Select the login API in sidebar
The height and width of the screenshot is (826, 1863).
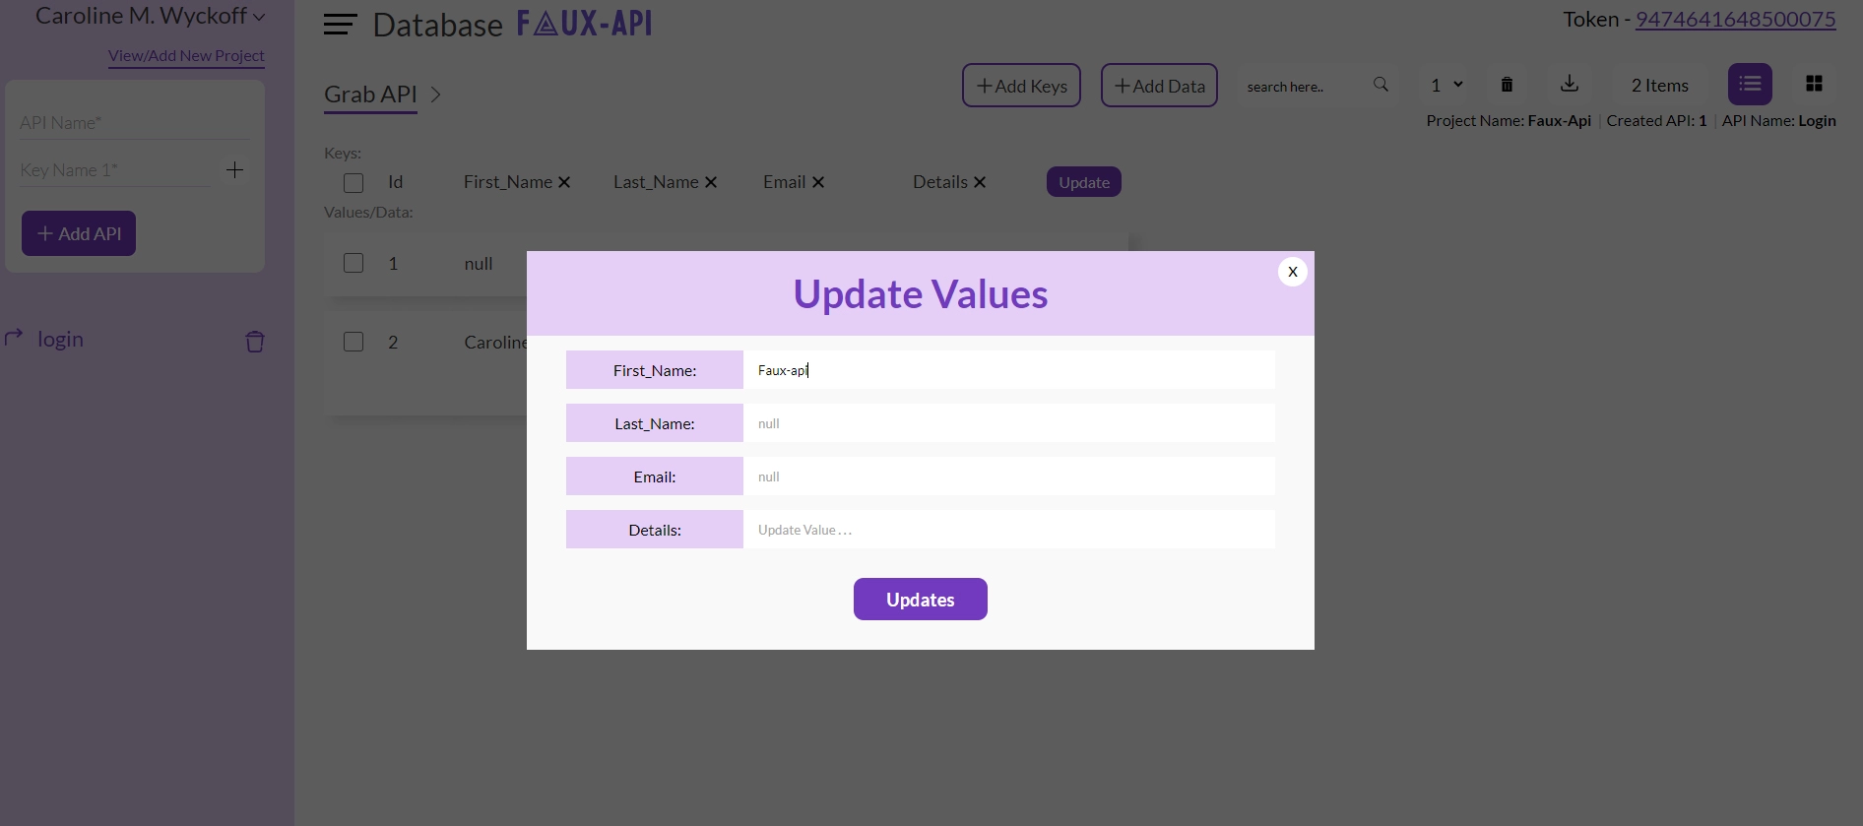tap(60, 340)
